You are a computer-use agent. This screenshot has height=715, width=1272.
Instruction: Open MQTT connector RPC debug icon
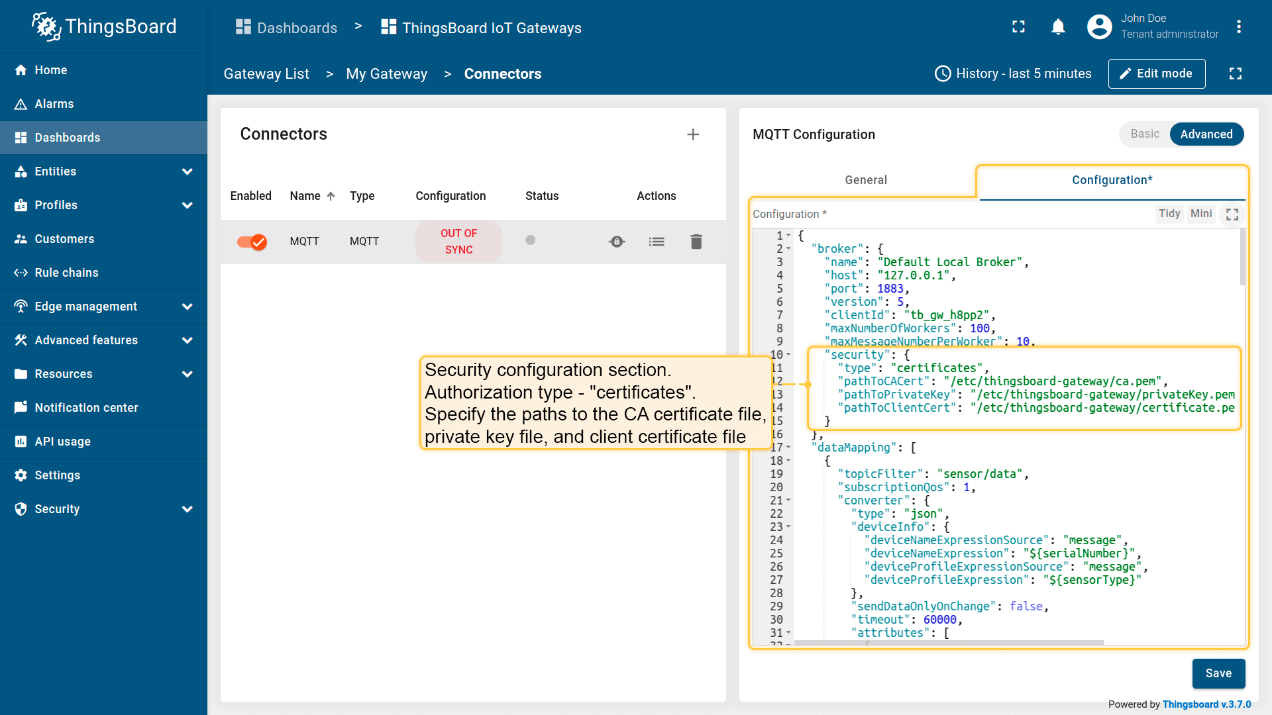coord(617,242)
